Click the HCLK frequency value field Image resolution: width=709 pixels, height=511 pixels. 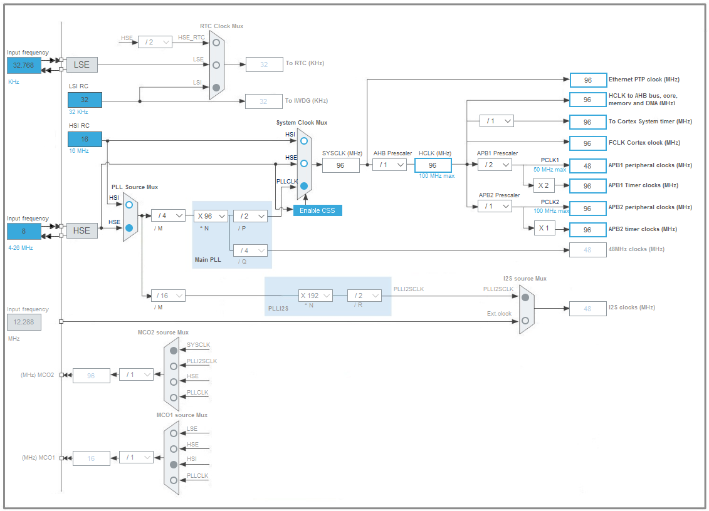tap(433, 165)
